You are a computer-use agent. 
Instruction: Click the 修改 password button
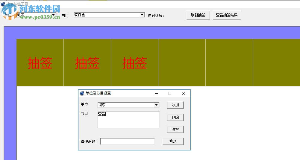click(173, 141)
